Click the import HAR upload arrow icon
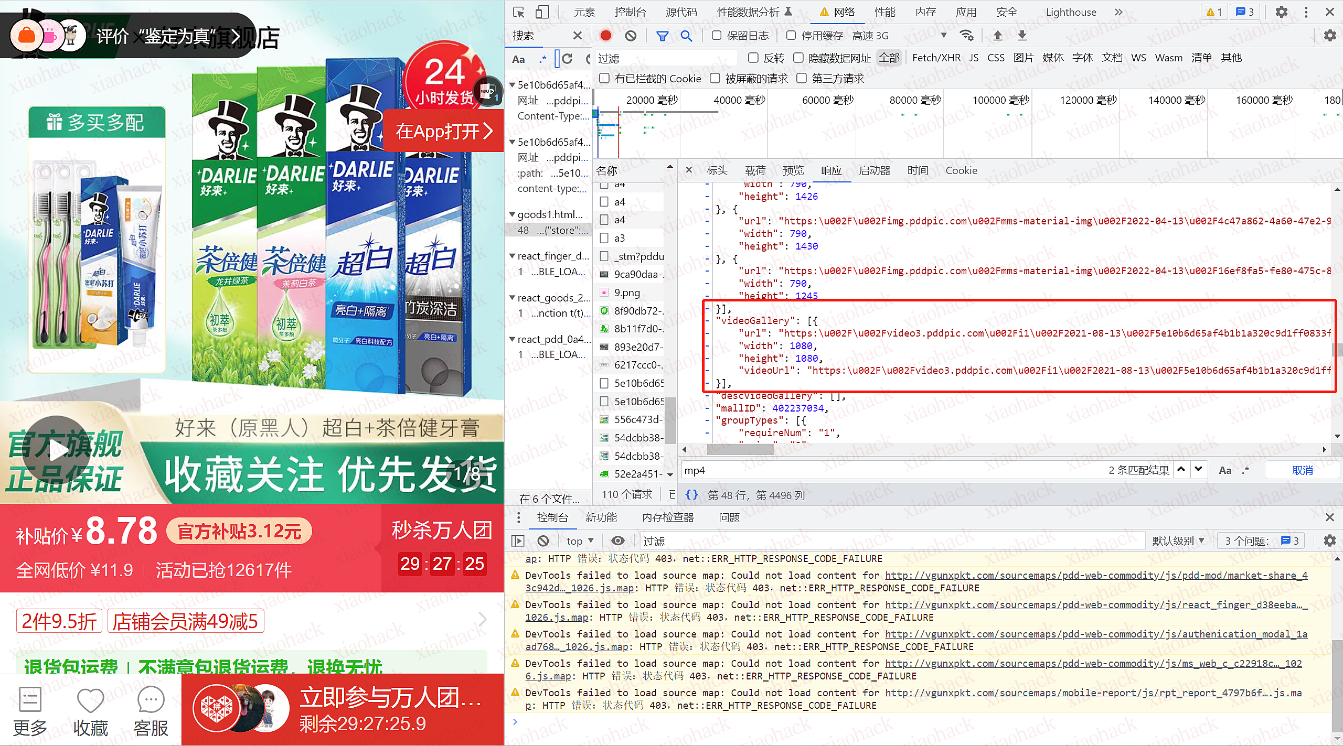 pyautogui.click(x=997, y=36)
